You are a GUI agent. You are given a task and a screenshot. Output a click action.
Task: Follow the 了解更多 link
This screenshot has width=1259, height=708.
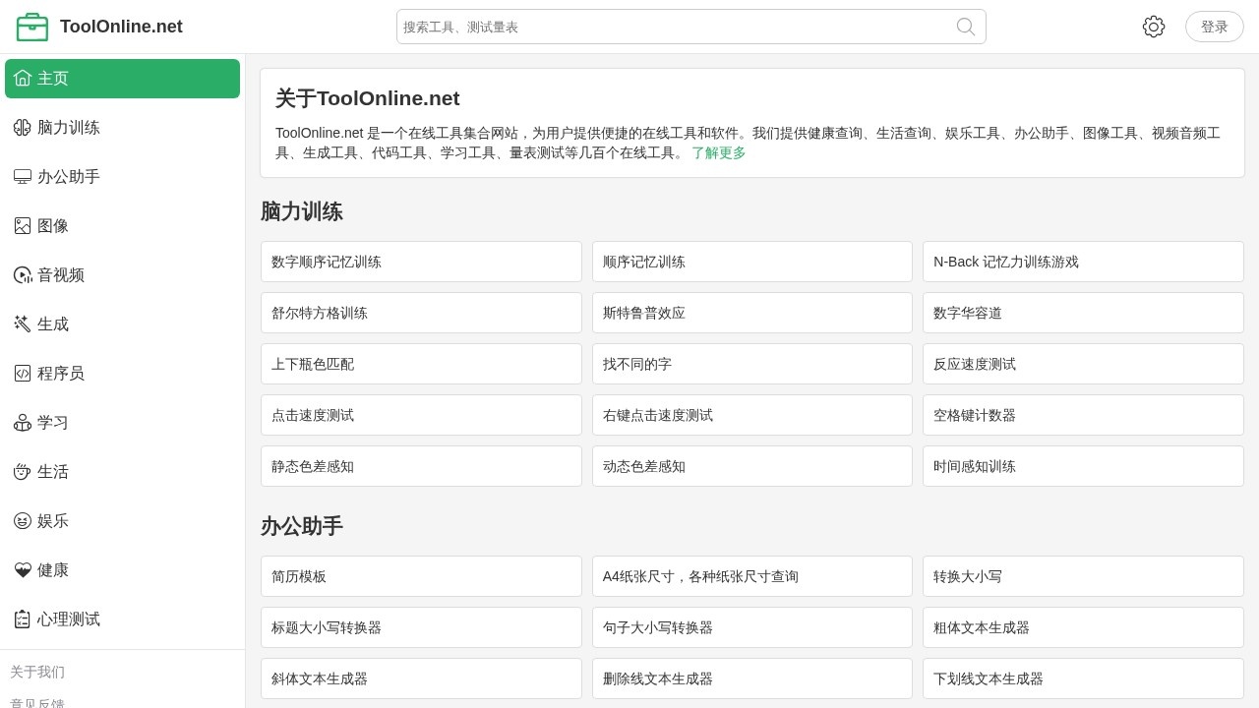click(x=718, y=153)
